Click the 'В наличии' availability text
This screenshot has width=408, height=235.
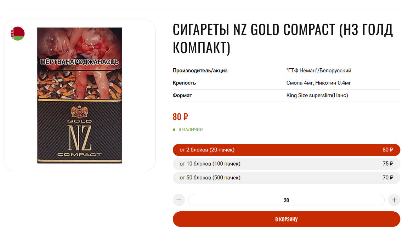point(191,130)
